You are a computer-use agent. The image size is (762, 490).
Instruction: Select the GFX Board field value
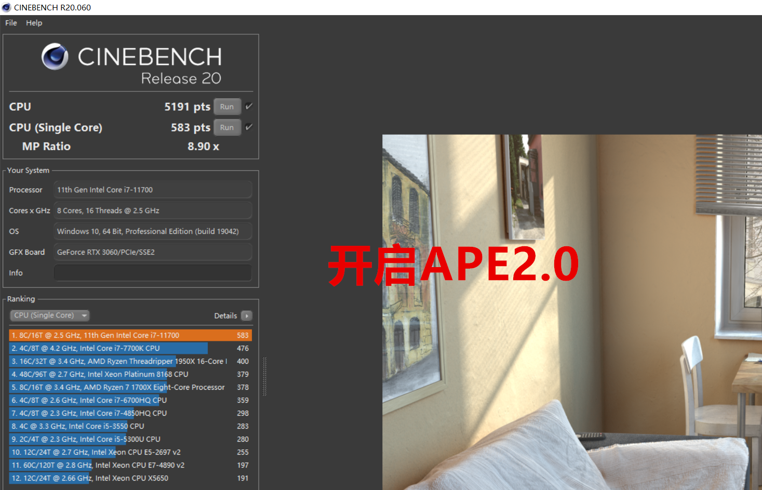point(153,252)
